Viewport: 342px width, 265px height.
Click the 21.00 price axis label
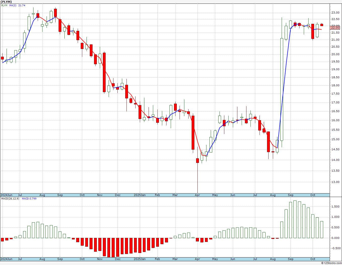(335, 40)
